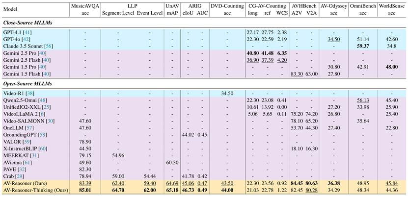Select Gemini 2.5 Pro's WCS value 6.35
Viewport: 408px width, 197px height.
coord(282,53)
